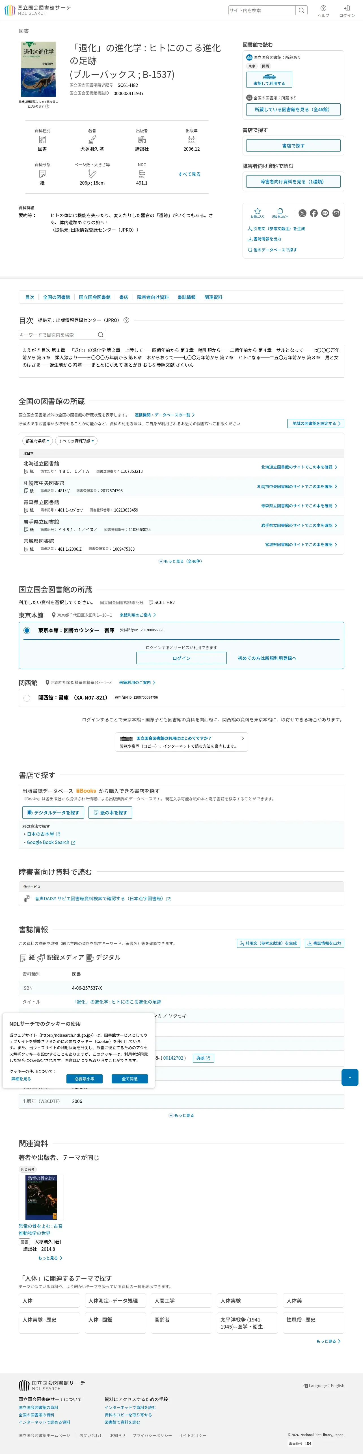The image size is (363, 1454).
Task: Open the ヘルプ help icon
Action: [x=323, y=11]
